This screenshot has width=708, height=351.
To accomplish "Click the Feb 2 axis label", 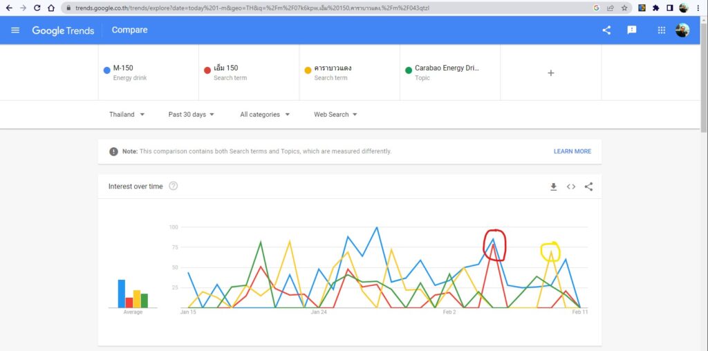I will click(x=449, y=312).
